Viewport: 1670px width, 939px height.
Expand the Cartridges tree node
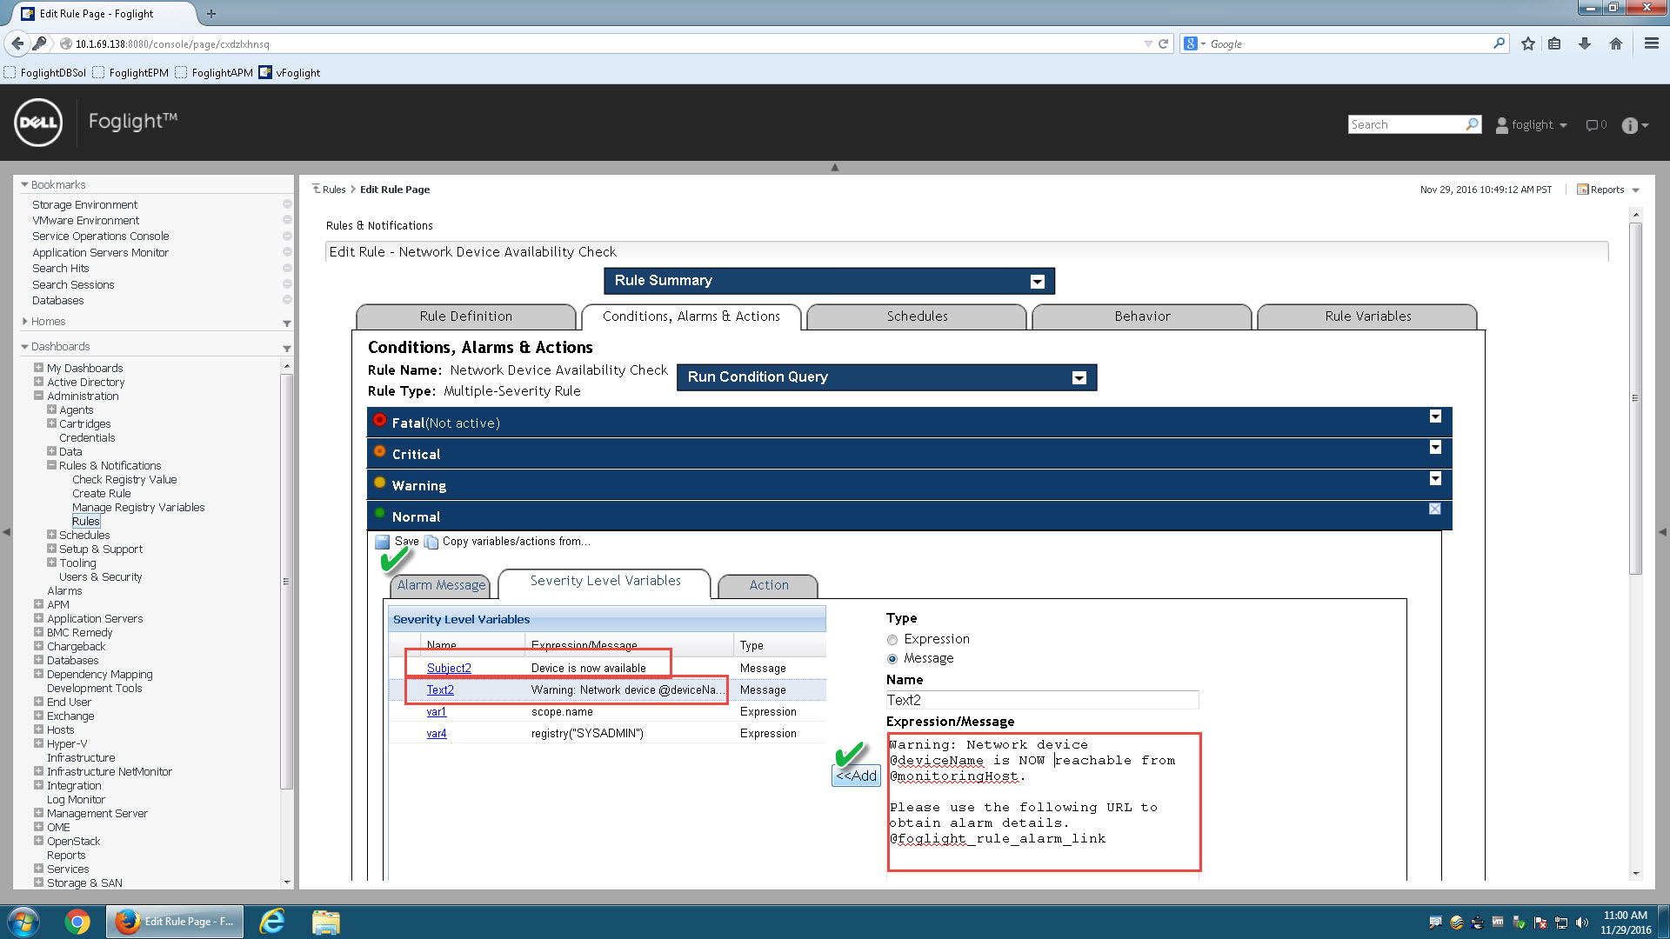coord(51,423)
